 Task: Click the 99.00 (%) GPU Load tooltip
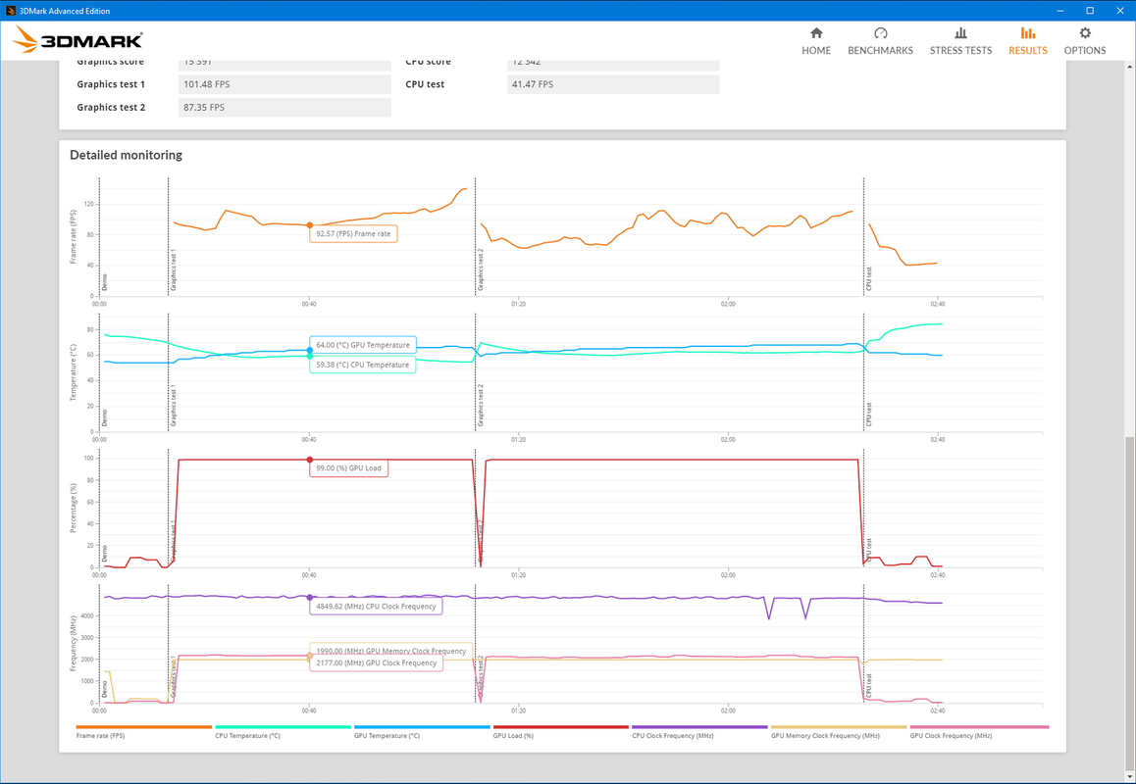click(x=349, y=468)
